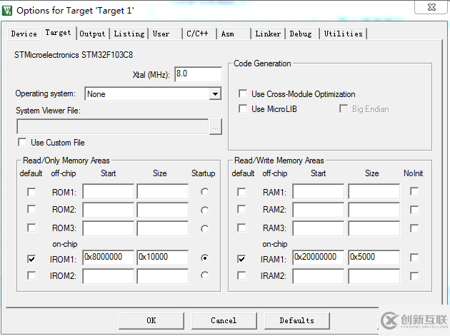Reset options with the Defaults button
The width and height of the screenshot is (450, 336).
click(296, 320)
